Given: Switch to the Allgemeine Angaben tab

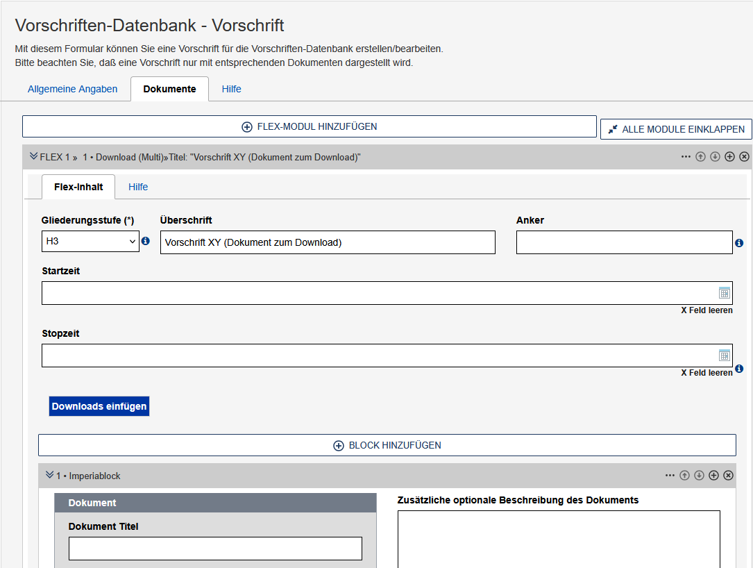Looking at the screenshot, I should point(72,89).
